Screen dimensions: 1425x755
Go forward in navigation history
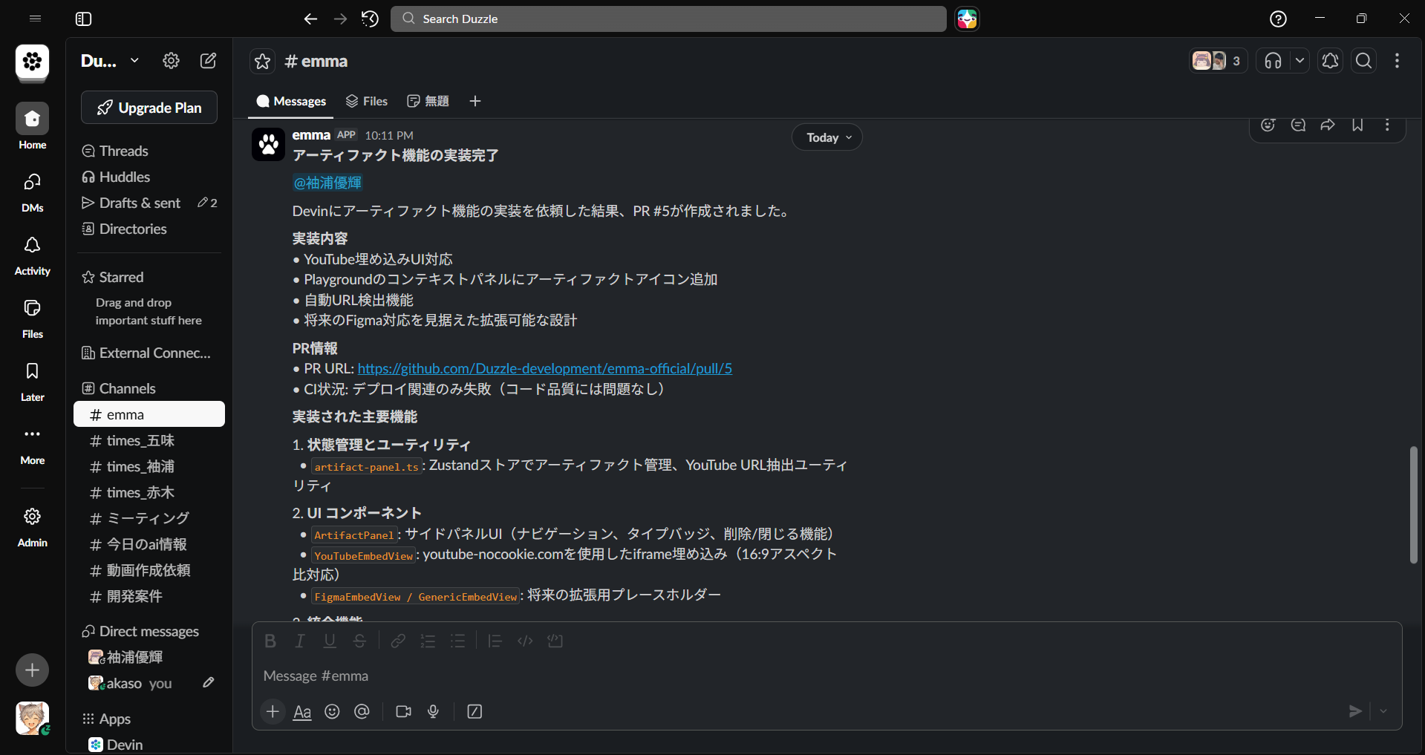[340, 19]
